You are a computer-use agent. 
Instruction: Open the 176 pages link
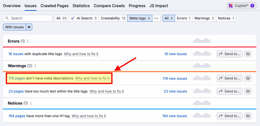point(17,78)
